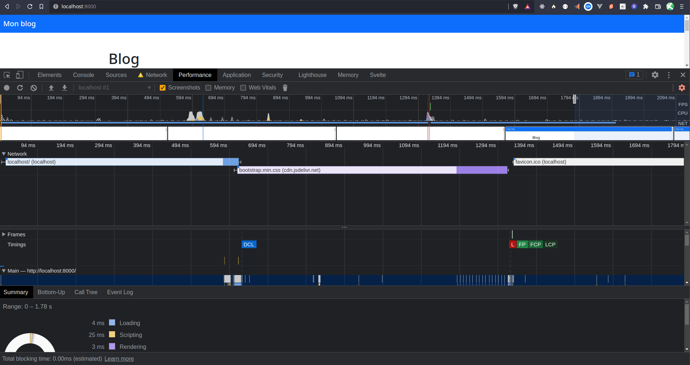The width and height of the screenshot is (690, 365).
Task: Click the site info icon in address bar
Action: [56, 6]
